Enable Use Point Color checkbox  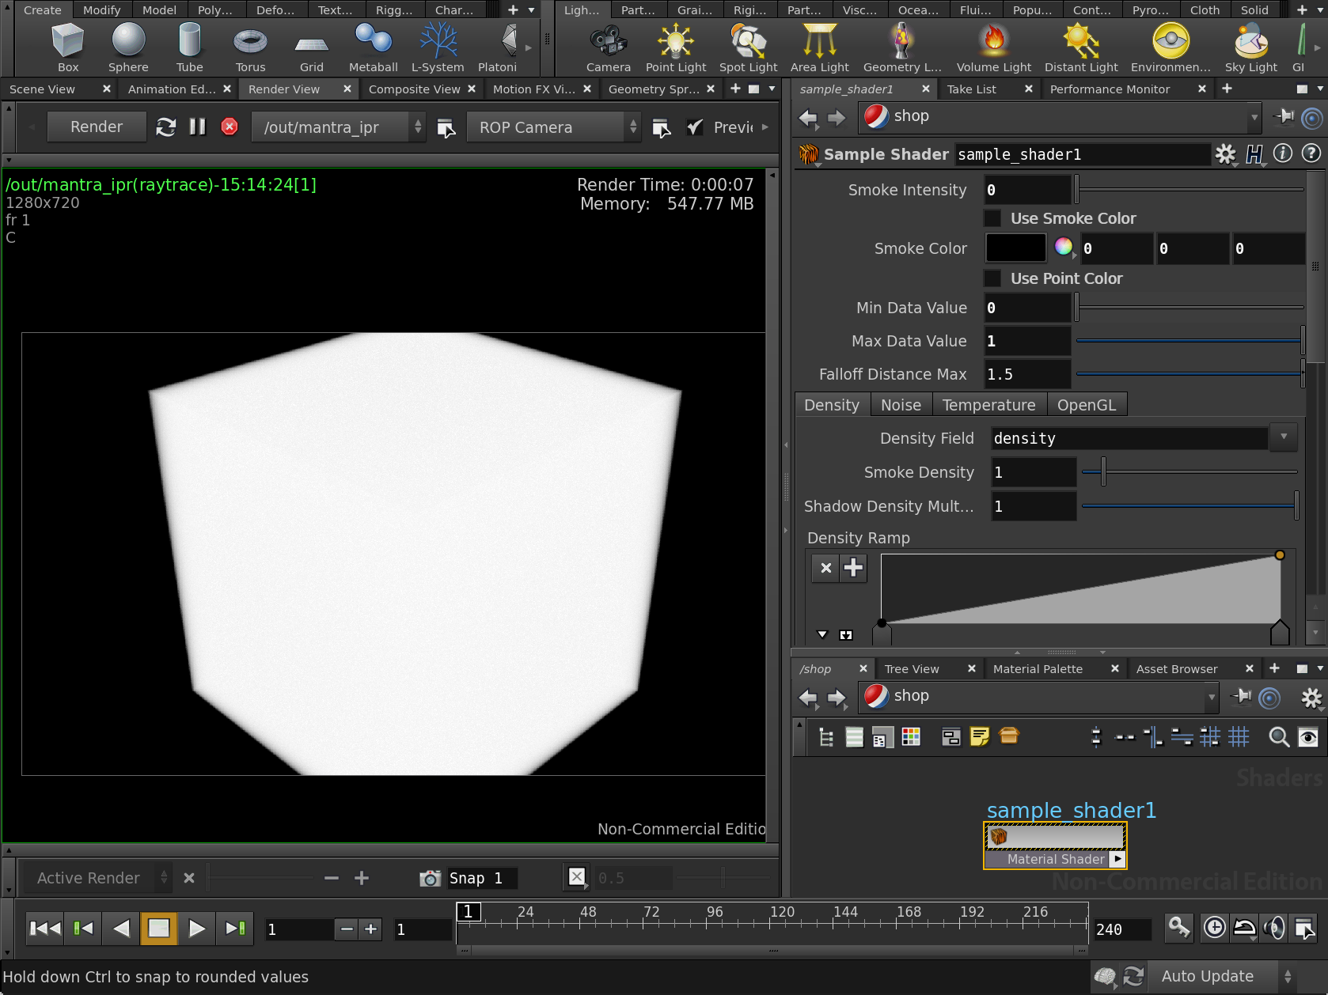click(x=992, y=278)
